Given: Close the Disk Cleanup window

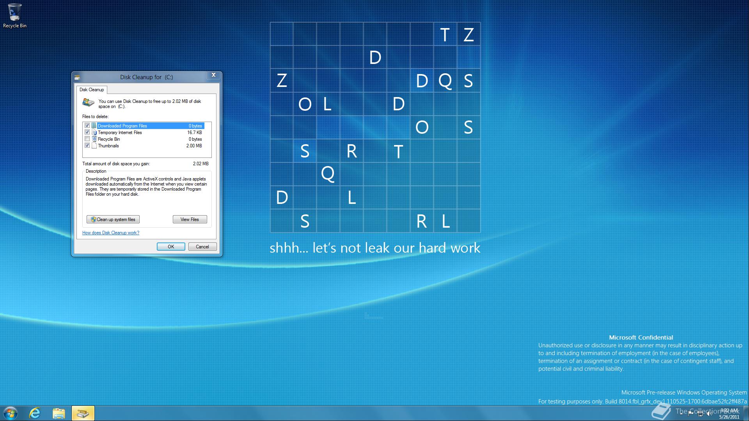Looking at the screenshot, I should [213, 75].
